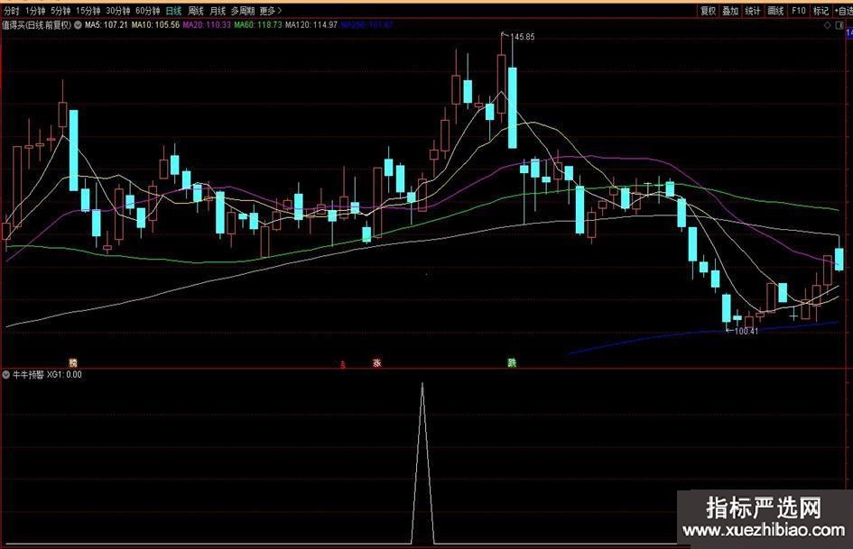Select the 30分钟 period tab
Screen dimensions: 853x549
coord(118,11)
